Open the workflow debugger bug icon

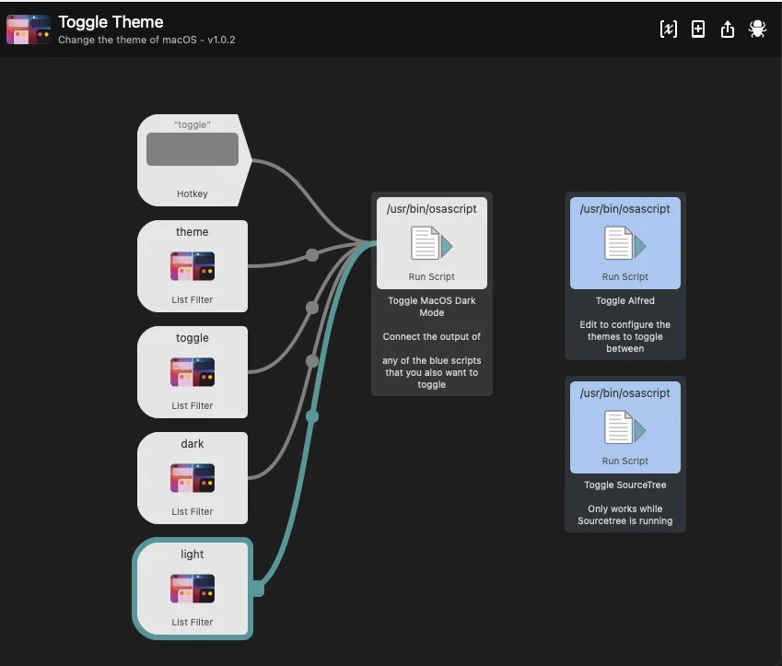pos(757,29)
